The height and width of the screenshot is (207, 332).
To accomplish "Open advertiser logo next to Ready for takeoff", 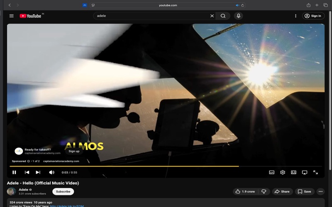I will [19, 151].
